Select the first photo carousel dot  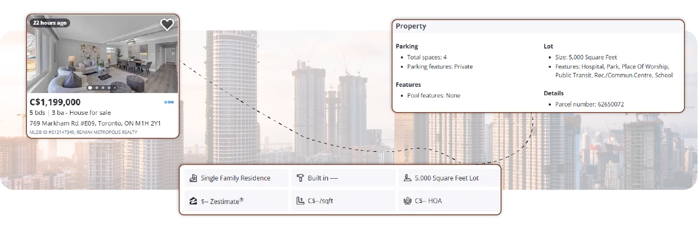coord(90,88)
